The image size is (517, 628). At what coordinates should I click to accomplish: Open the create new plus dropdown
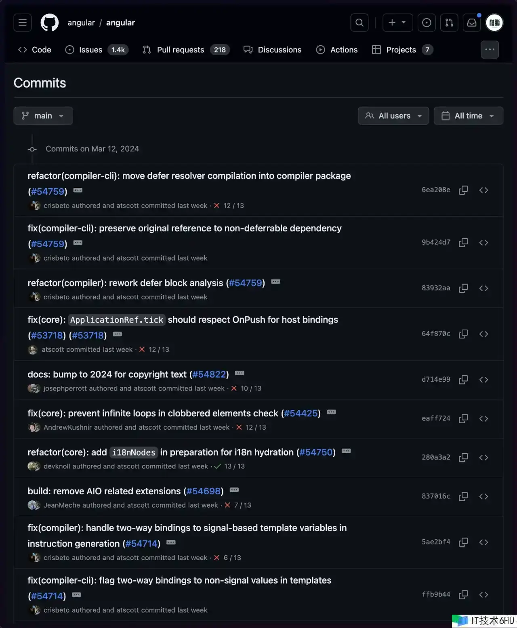coord(397,23)
